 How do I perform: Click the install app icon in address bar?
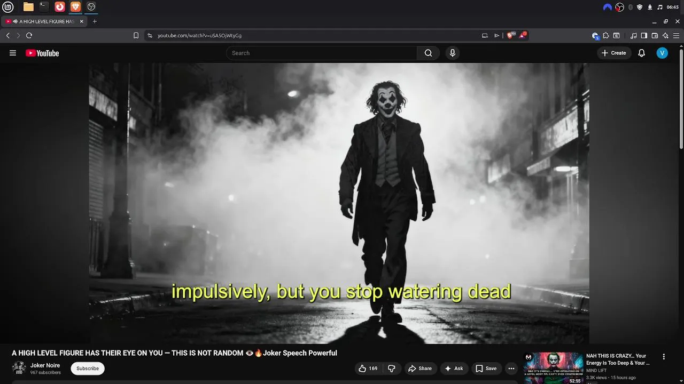click(485, 35)
